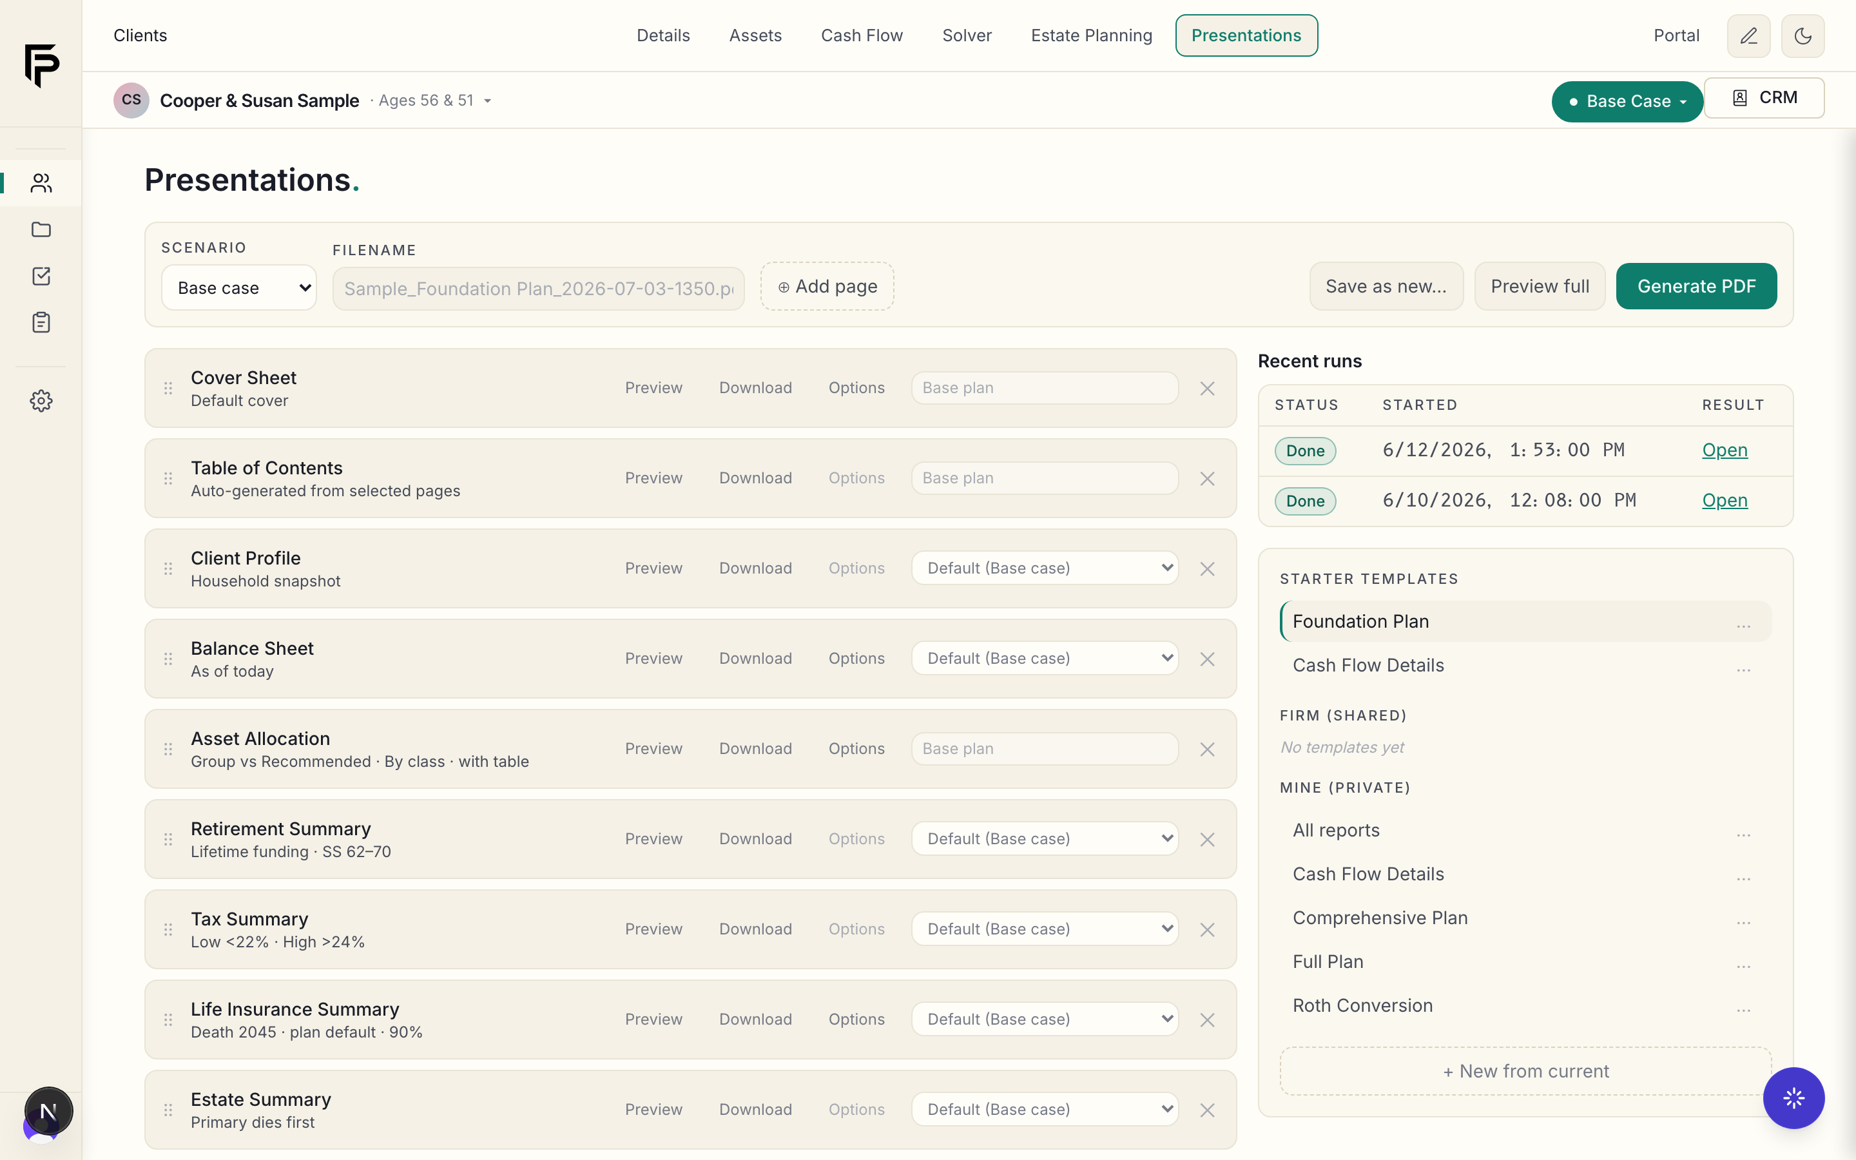Click the filename input field
This screenshot has width=1856, height=1160.
click(538, 289)
